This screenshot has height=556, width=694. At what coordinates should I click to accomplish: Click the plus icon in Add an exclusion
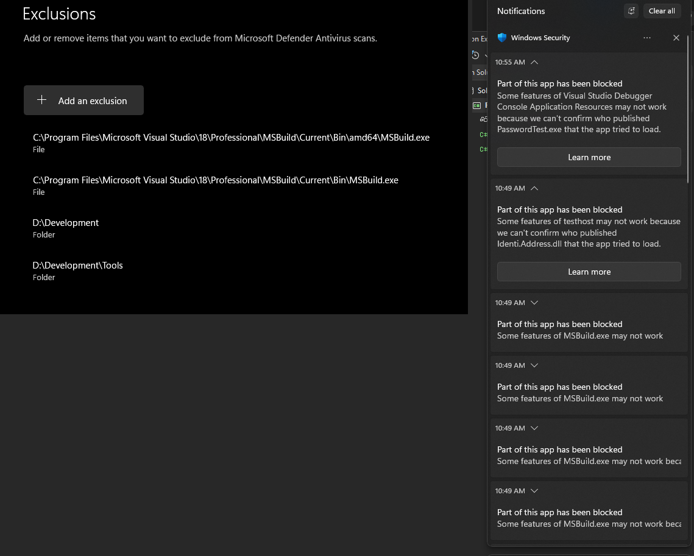[x=41, y=100]
